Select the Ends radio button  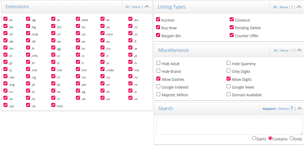[x=291, y=138]
